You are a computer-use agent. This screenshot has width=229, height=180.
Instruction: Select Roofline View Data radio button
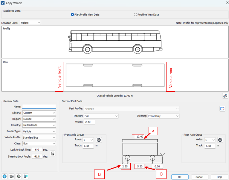135,14
